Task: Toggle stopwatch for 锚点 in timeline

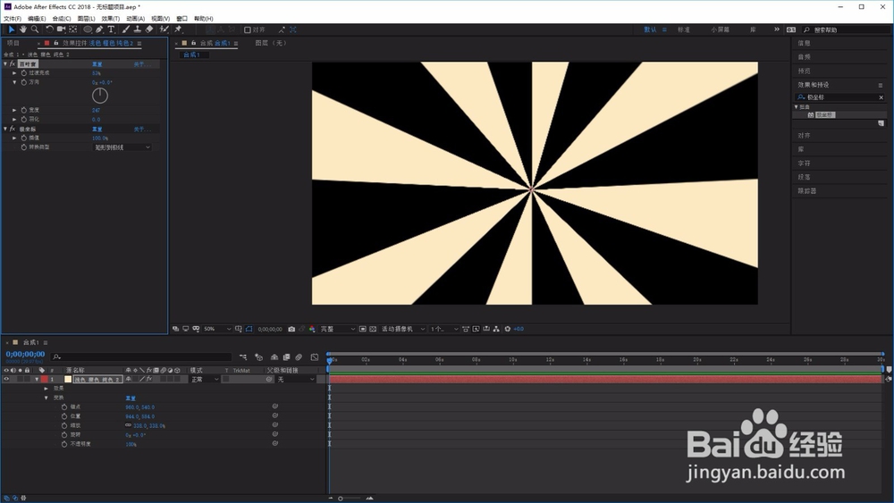Action: coord(63,407)
